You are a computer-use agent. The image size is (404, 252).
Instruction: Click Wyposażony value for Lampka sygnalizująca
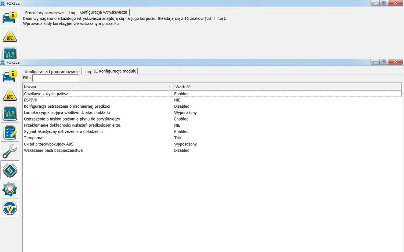[185, 112]
